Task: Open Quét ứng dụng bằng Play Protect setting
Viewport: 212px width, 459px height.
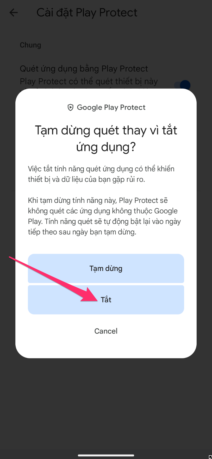Action: coord(84,69)
